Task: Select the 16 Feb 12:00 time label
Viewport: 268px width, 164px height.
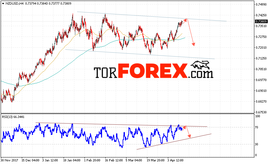Action: point(114,160)
